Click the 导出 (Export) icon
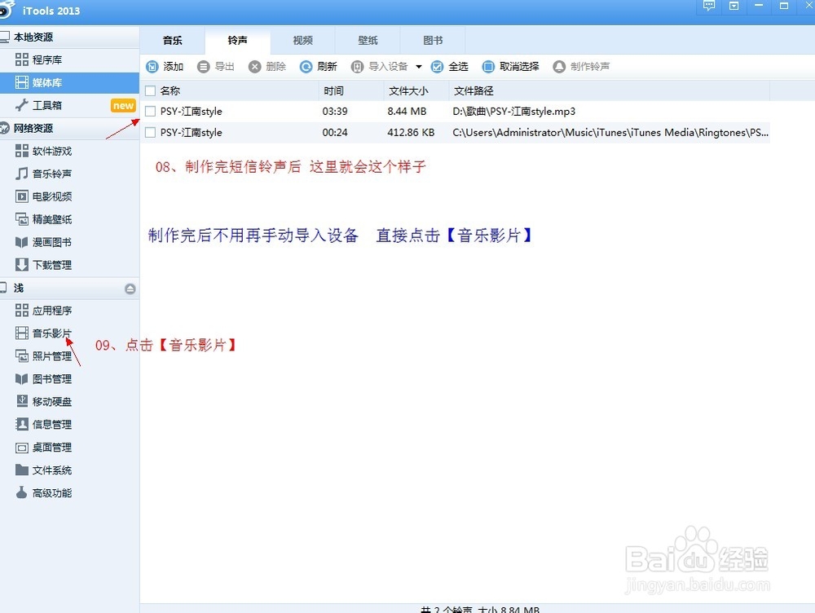This screenshot has height=613, width=815. (x=216, y=66)
